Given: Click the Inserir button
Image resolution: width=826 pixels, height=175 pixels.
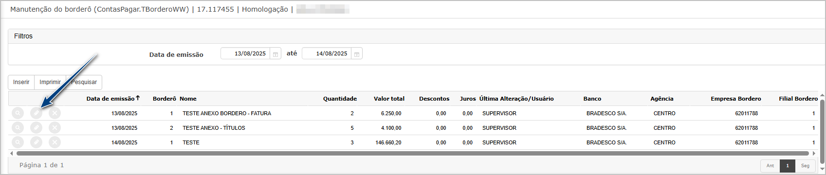Looking at the screenshot, I should point(21,82).
